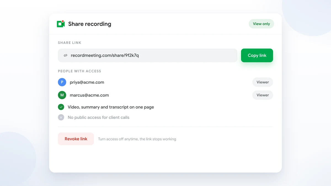Open Viewer role for priya@acme.com
This screenshot has height=186, width=331.
pyautogui.click(x=263, y=82)
